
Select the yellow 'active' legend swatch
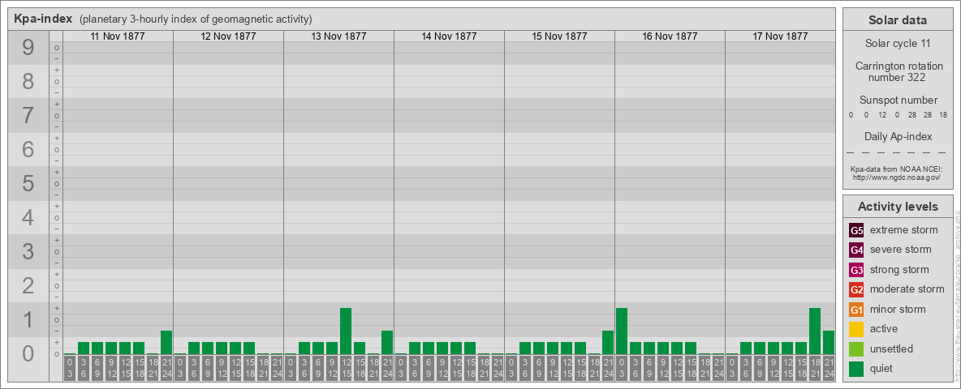click(856, 329)
